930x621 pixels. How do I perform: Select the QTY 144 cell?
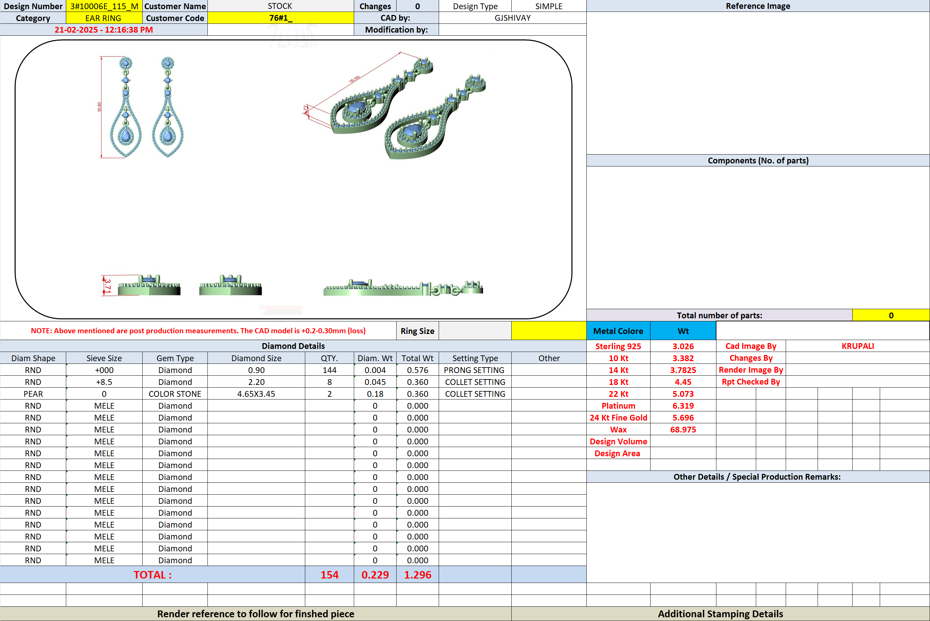tap(330, 370)
